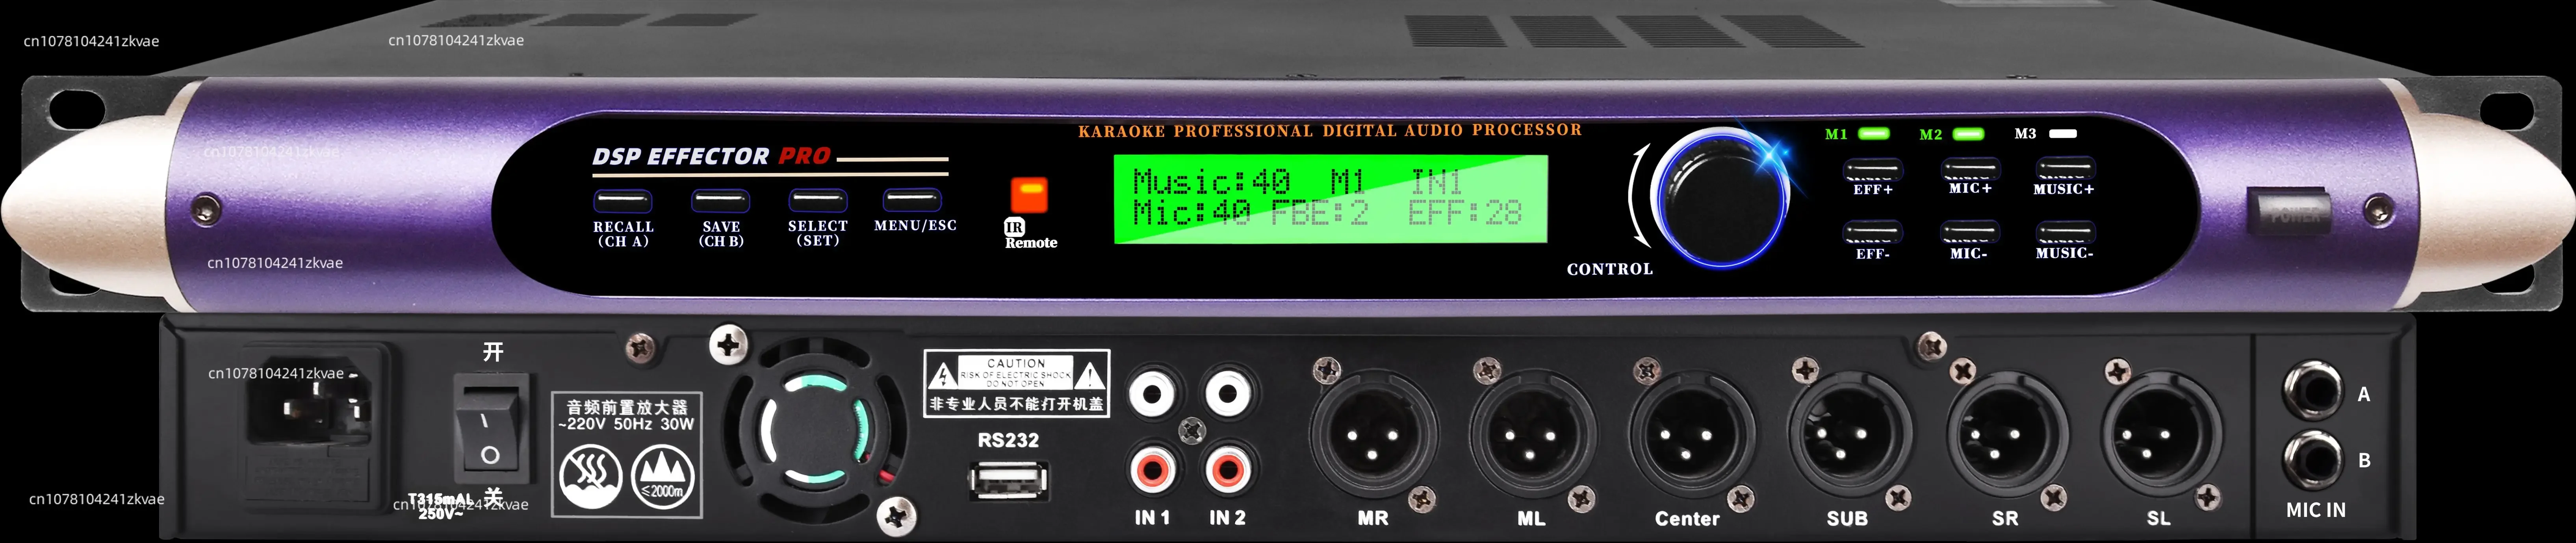Flip the rear power rocker switch

coord(491,428)
